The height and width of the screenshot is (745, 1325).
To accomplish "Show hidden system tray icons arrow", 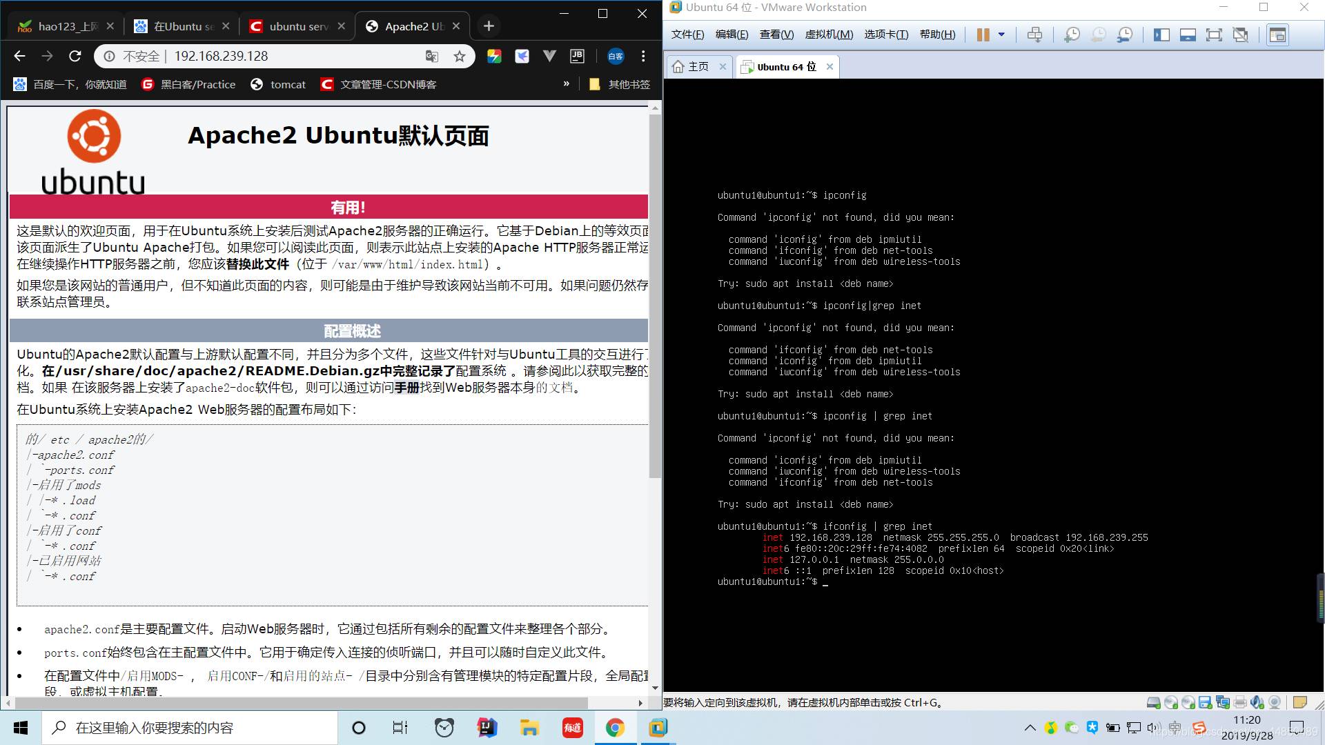I will [1030, 728].
